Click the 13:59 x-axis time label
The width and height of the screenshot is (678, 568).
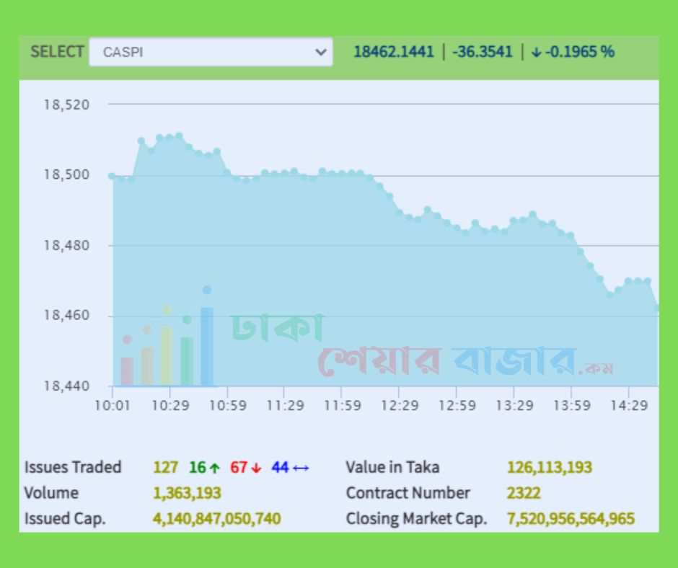click(571, 406)
